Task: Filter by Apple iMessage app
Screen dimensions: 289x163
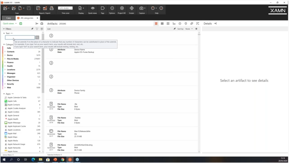Action: (x=14, y=123)
